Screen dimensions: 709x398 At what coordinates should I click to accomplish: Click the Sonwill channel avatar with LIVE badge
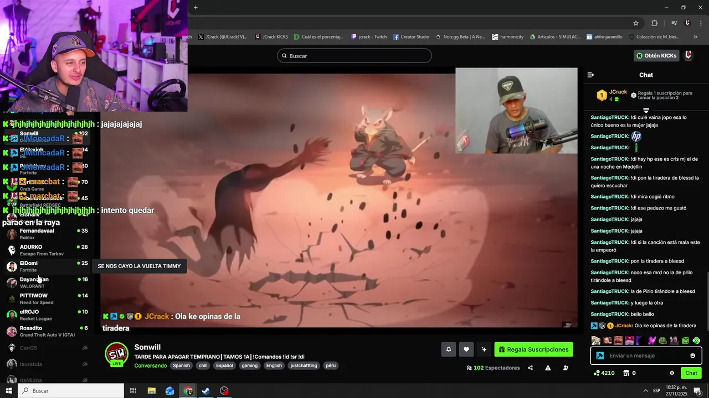click(x=116, y=354)
